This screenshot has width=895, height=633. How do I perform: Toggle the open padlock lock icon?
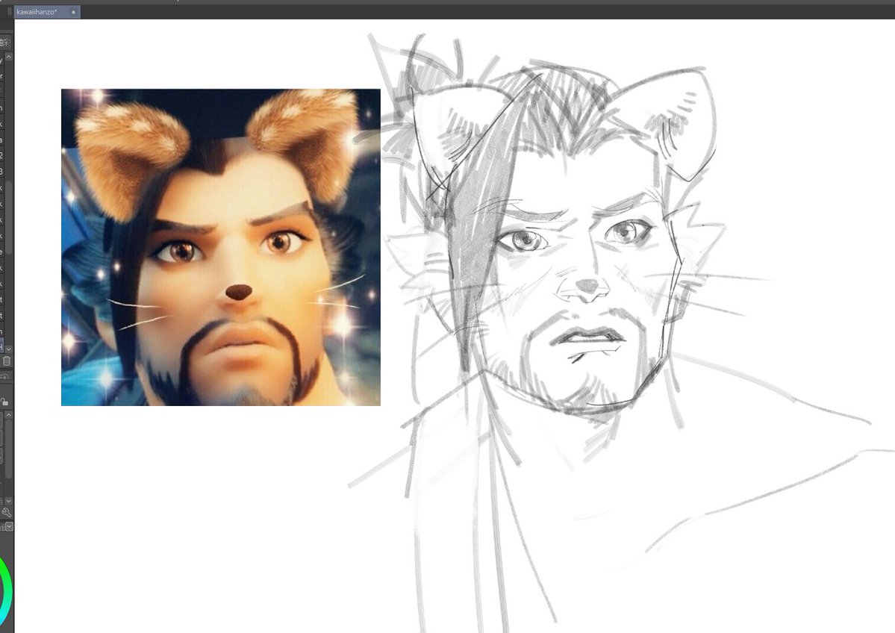point(4,402)
